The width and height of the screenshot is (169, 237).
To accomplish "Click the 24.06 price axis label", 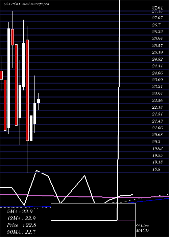I will pyautogui.click(x=158, y=73).
